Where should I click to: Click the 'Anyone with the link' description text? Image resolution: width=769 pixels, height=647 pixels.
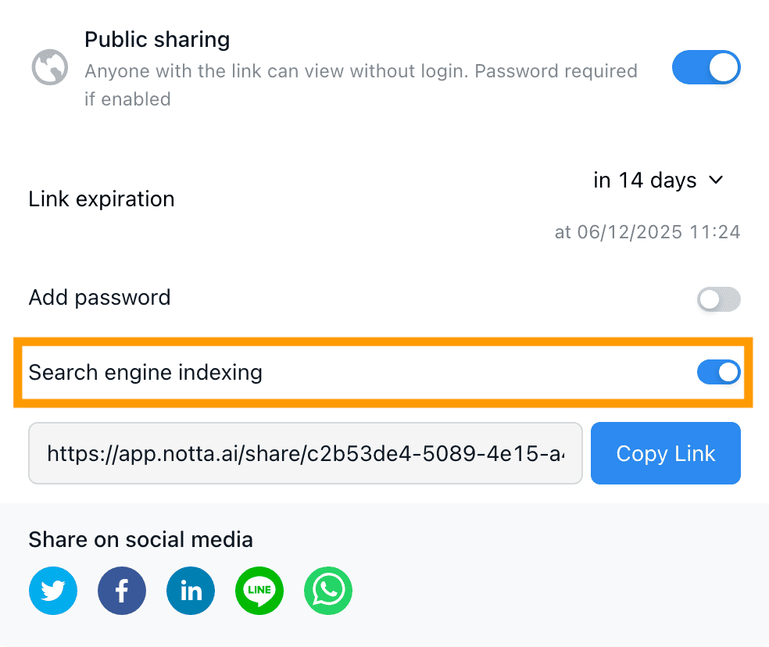(361, 85)
